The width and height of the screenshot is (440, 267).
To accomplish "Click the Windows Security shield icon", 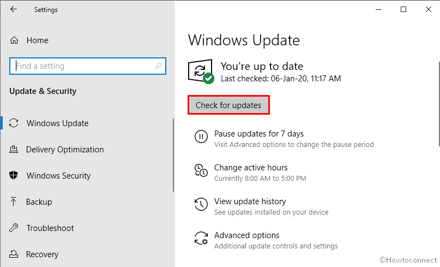I will click(14, 175).
